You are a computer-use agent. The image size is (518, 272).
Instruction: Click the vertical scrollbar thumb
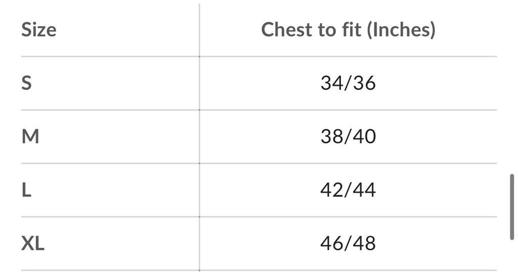coord(512,207)
